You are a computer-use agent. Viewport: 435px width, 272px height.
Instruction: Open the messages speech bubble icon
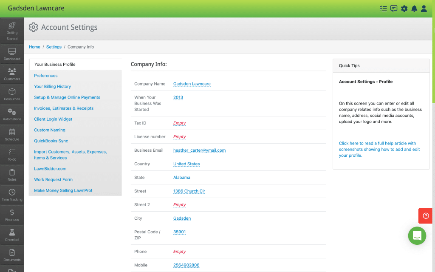click(393, 8)
